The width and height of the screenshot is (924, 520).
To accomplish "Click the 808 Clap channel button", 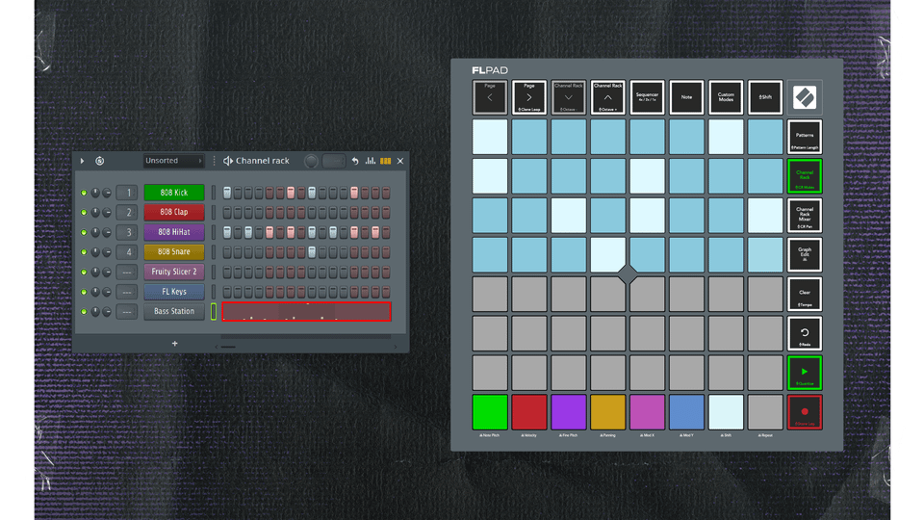I will pyautogui.click(x=174, y=212).
